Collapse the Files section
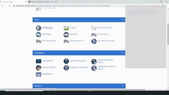169x95 pixels. click(x=123, y=20)
